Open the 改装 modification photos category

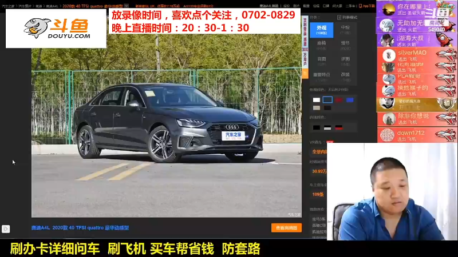click(345, 77)
